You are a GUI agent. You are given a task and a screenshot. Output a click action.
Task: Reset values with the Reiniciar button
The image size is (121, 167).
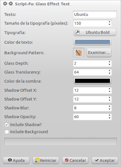click(x=46, y=160)
